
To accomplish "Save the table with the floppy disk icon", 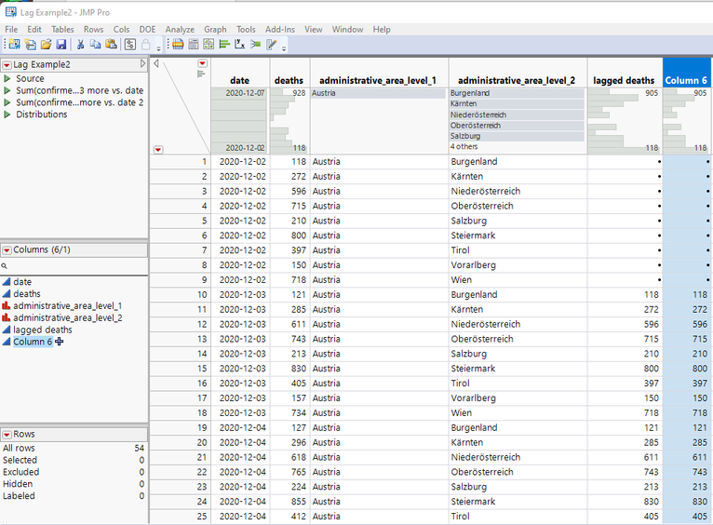I will pos(61,44).
